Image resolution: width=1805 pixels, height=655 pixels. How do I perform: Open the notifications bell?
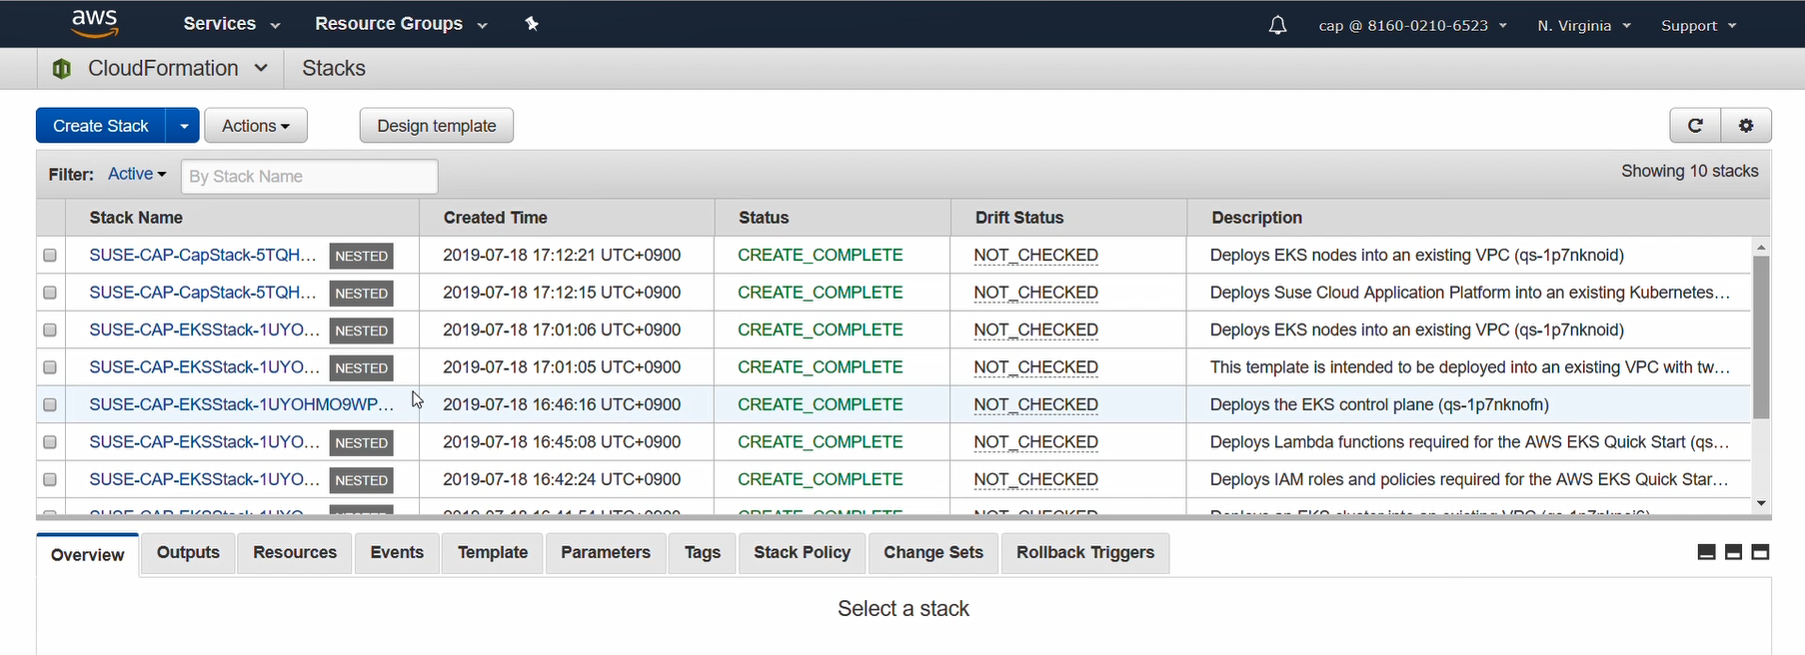(x=1277, y=25)
